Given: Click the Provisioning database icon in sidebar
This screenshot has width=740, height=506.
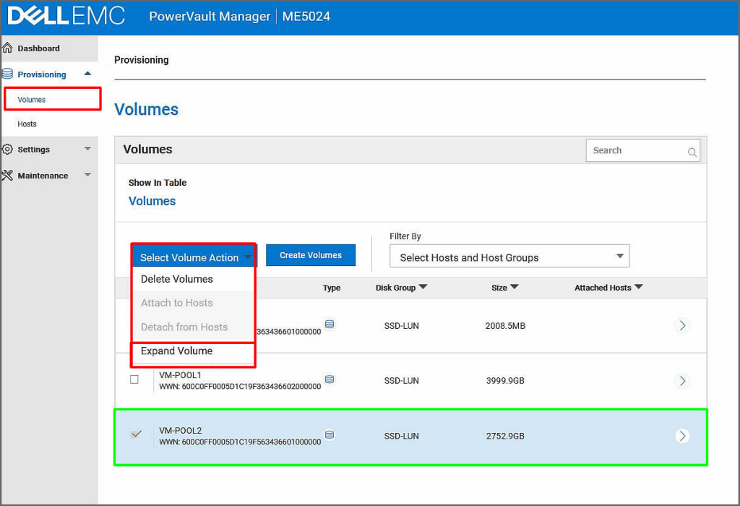Looking at the screenshot, I should pyautogui.click(x=8, y=74).
